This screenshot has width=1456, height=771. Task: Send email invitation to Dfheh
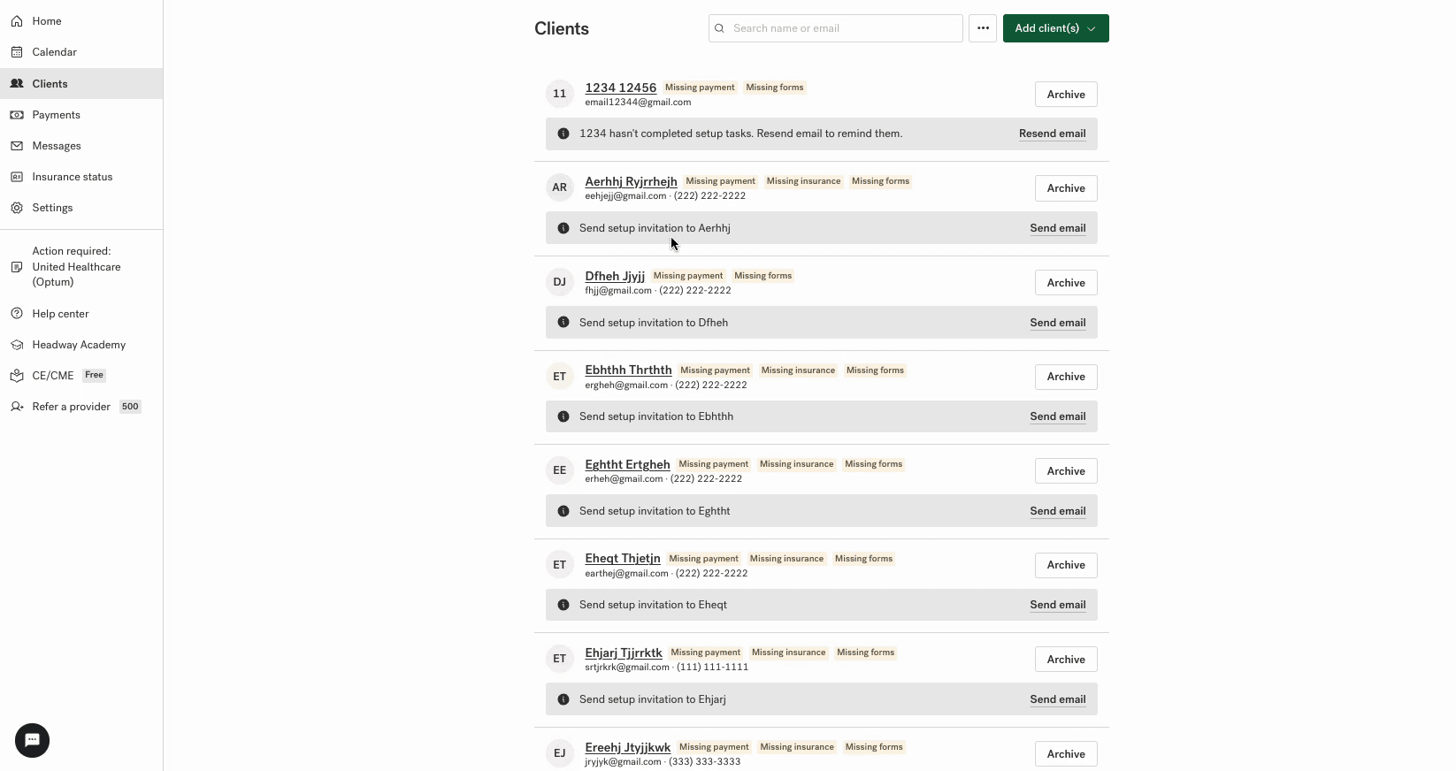1058,323
